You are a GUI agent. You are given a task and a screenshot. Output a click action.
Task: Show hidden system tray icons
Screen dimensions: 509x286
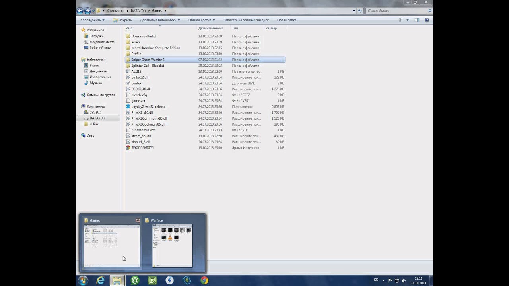coord(384,280)
